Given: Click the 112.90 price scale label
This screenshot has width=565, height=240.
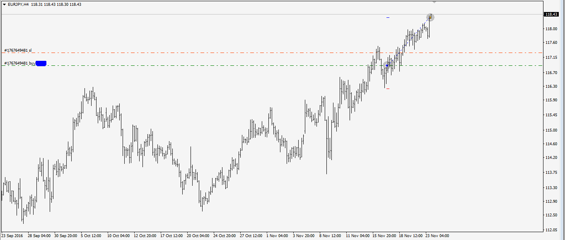Looking at the screenshot, I should (x=551, y=202).
